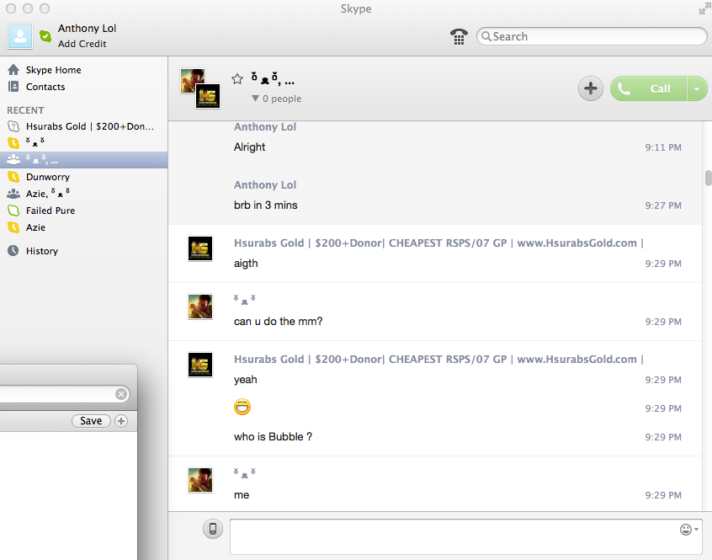Click the SMS phone icon beside message box
The image size is (712, 560).
tap(213, 529)
